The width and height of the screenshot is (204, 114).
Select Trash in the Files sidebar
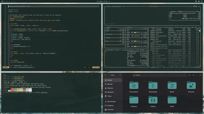(x=113, y=96)
